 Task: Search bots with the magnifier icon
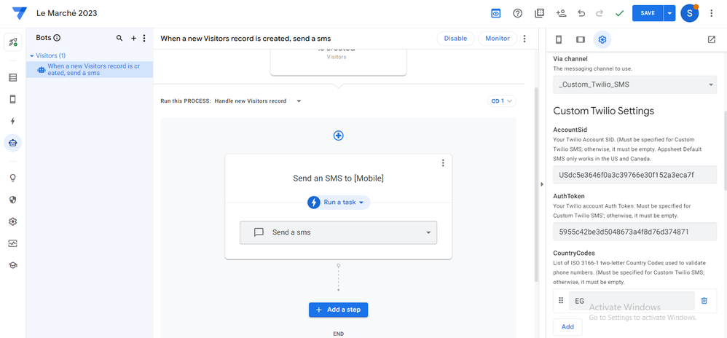point(119,38)
